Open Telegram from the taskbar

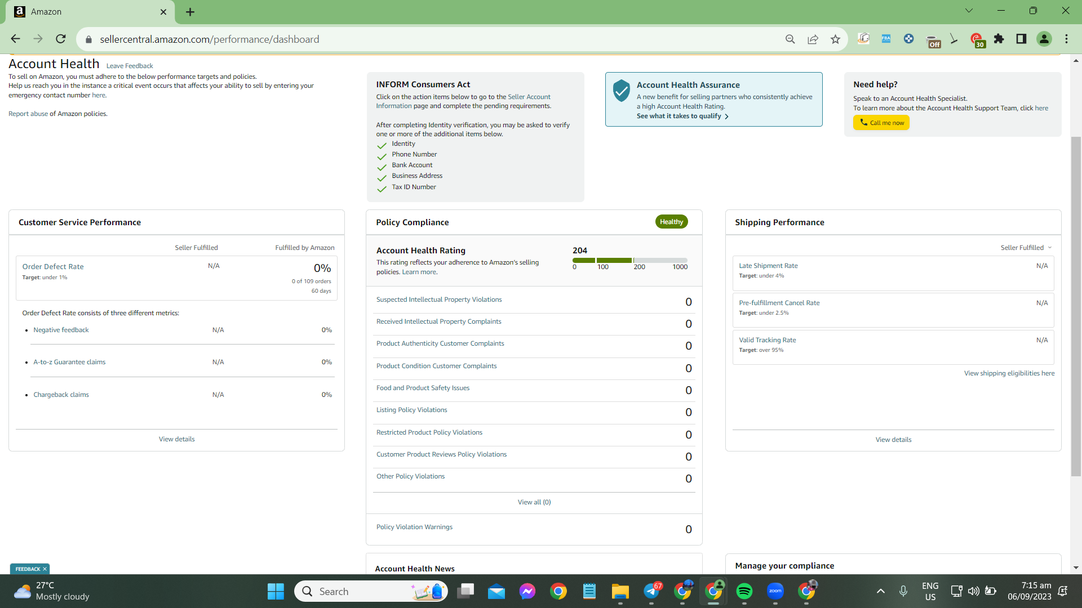point(652,591)
